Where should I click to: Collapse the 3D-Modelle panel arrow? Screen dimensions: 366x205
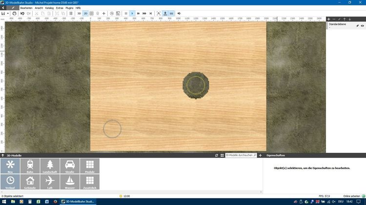click(x=3, y=155)
